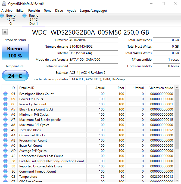This screenshot has width=181, height=184.
Task: Click the SMART list vertical scrollbar thumb
Action: [177, 119]
